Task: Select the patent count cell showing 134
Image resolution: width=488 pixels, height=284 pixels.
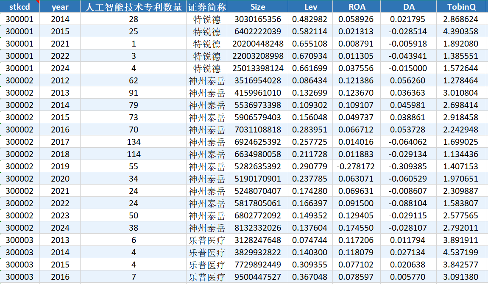Action: point(134,142)
